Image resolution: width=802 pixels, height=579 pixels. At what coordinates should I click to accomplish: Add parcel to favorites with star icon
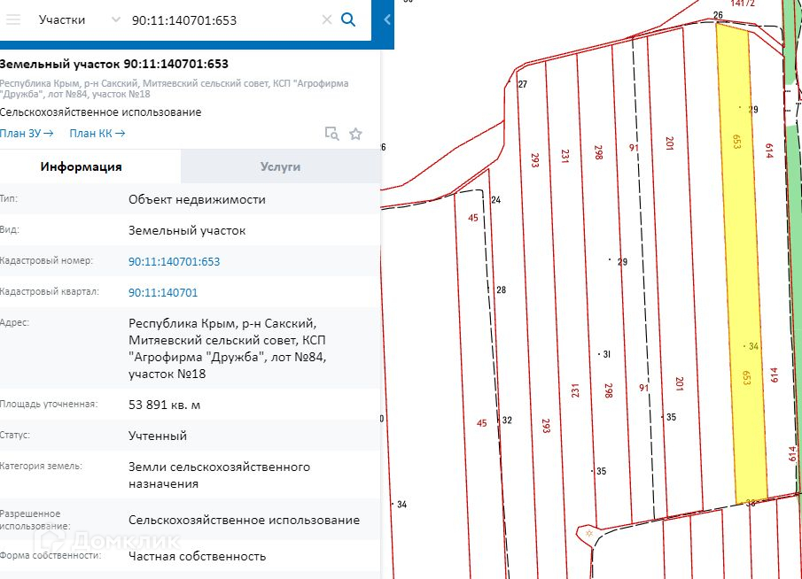coord(355,134)
